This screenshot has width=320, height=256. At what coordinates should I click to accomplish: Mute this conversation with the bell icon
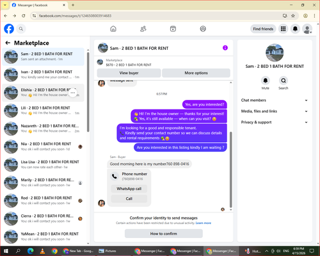coord(266,81)
